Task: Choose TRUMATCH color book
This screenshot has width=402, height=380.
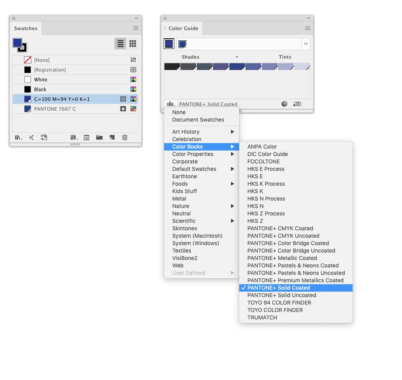Action: [296, 317]
